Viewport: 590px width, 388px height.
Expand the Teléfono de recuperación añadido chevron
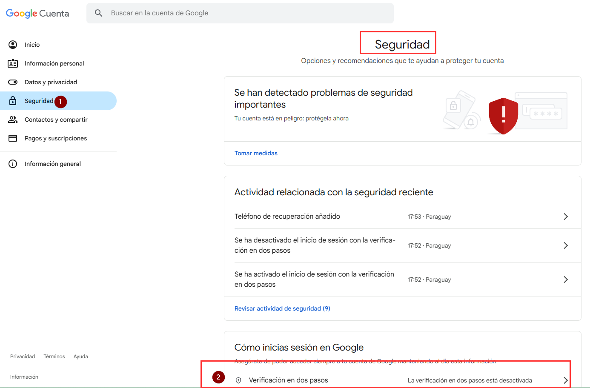[x=566, y=217]
